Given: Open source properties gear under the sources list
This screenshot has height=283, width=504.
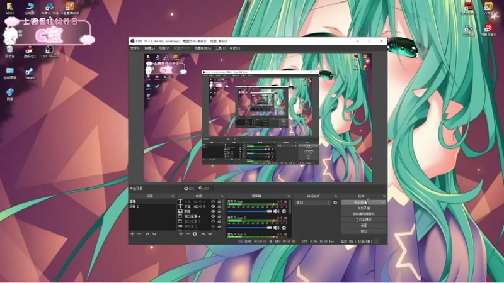Looking at the screenshot, I should (x=195, y=234).
